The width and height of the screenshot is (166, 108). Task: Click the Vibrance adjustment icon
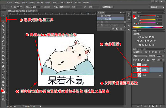[153, 37]
